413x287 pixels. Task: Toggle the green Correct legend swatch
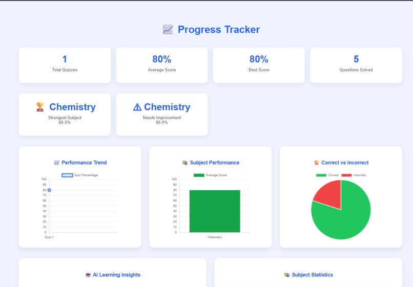[x=321, y=175]
